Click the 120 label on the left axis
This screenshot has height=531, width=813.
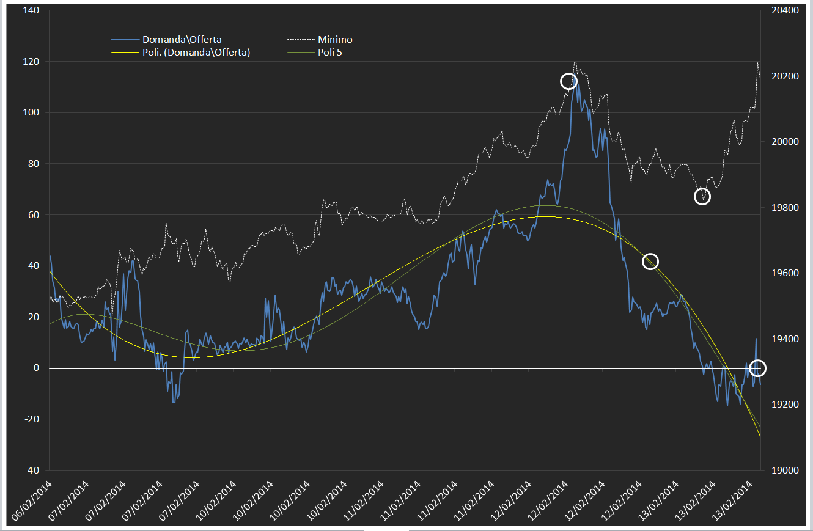31,62
